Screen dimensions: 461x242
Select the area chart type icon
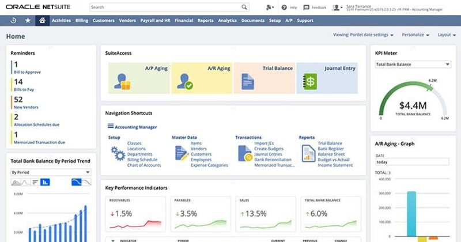pos(16,182)
